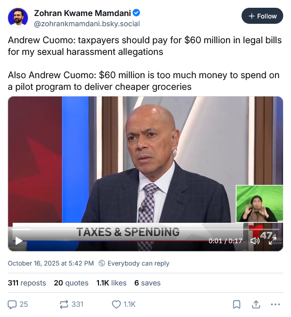Mute the video volume icon
Image resolution: width=291 pixels, height=317 pixels.
pyautogui.click(x=255, y=241)
